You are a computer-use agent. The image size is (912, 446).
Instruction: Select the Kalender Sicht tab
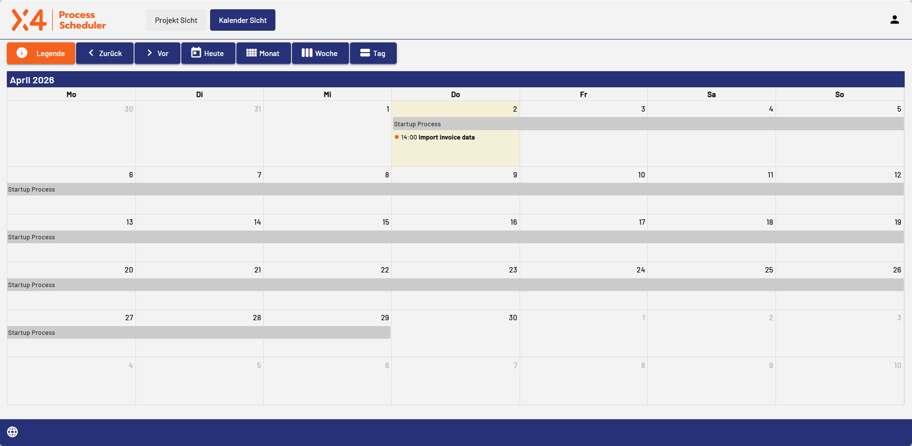[x=242, y=20]
